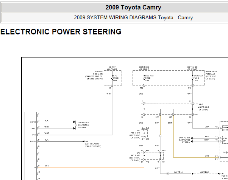
Task: Click the BRN label on pin 24 wire
Action: [207, 156]
